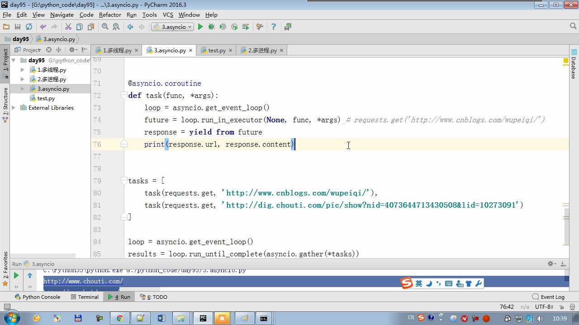Open the Navigate menu
579x325 pixels.
62,15
